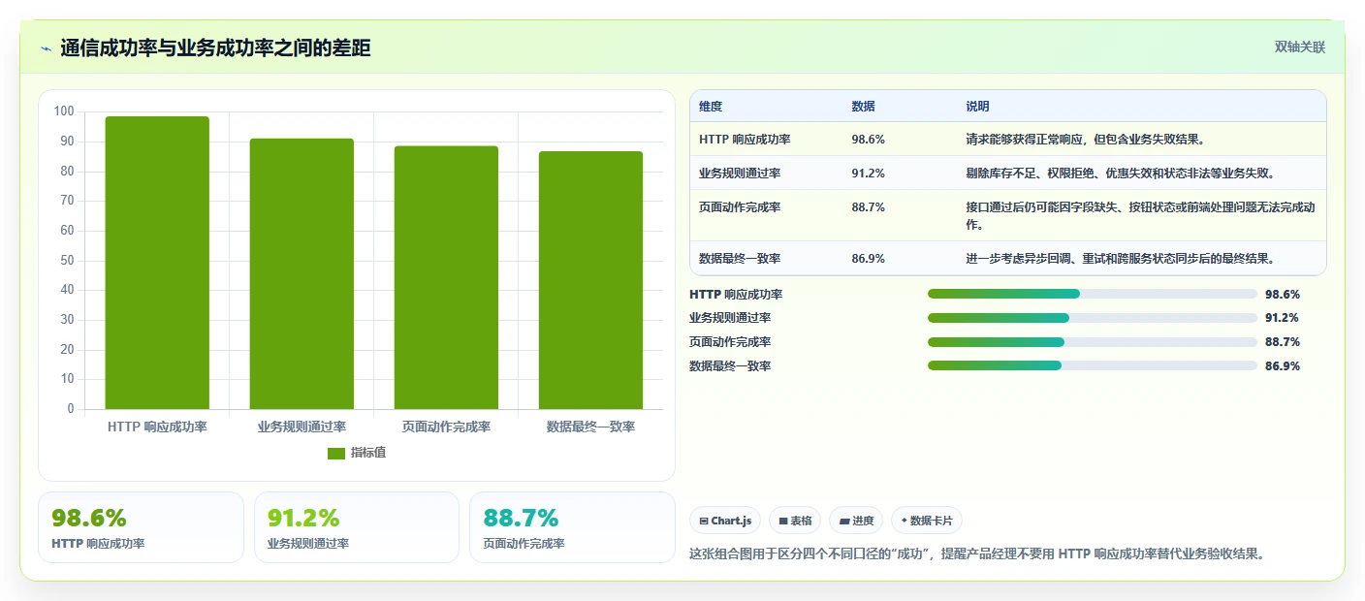Click the 86.9% value in the table

coord(868,259)
